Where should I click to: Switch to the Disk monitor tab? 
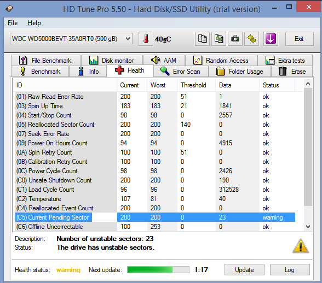click(112, 61)
